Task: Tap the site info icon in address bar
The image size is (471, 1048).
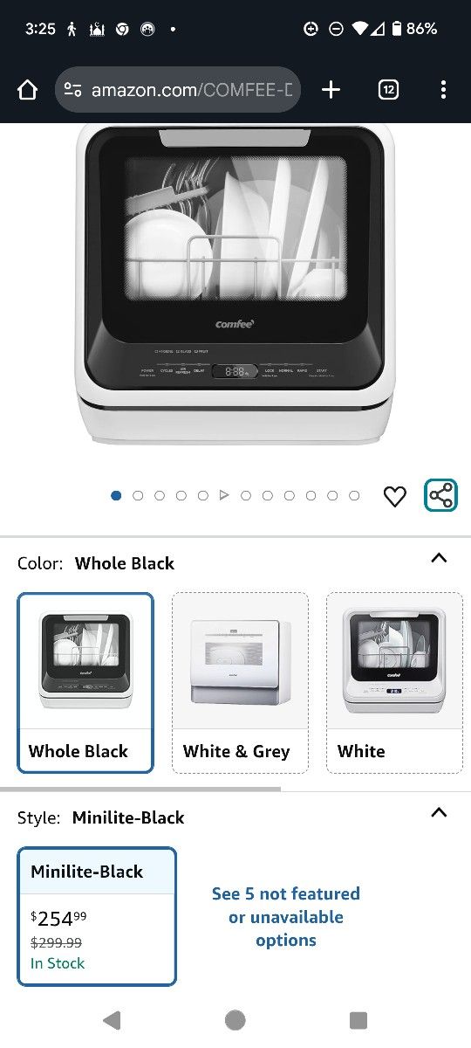Action: [x=73, y=89]
